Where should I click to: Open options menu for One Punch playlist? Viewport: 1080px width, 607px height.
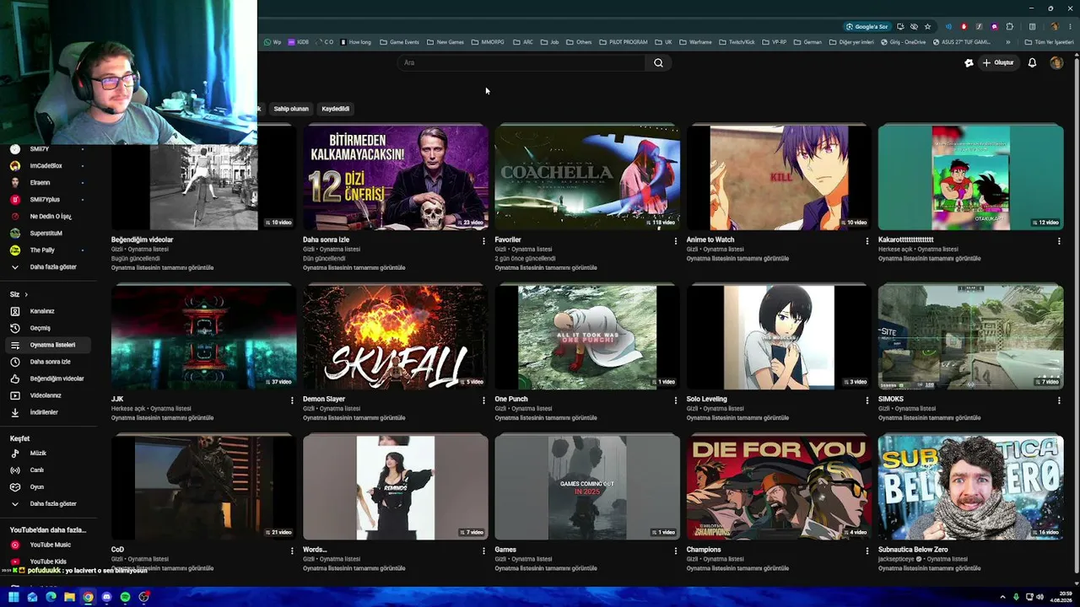675,400
